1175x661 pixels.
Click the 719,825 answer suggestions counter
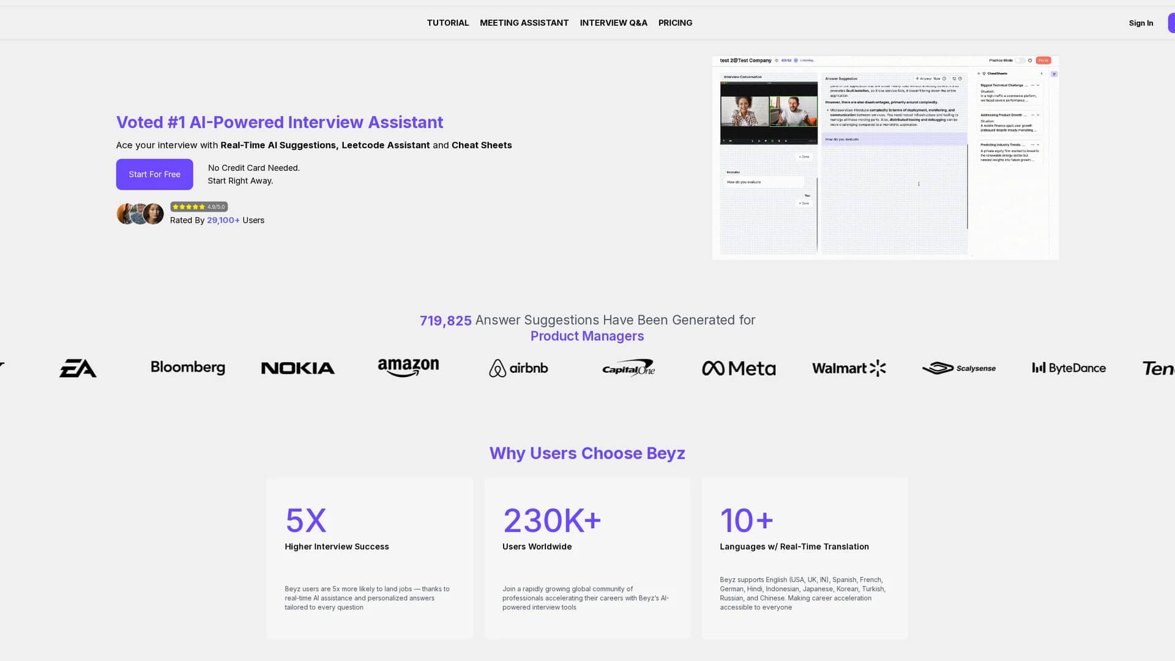click(x=446, y=321)
